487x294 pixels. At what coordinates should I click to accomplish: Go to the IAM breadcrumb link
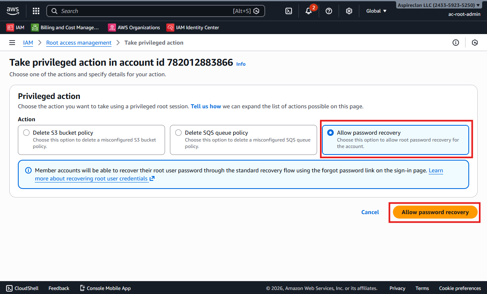coord(28,43)
